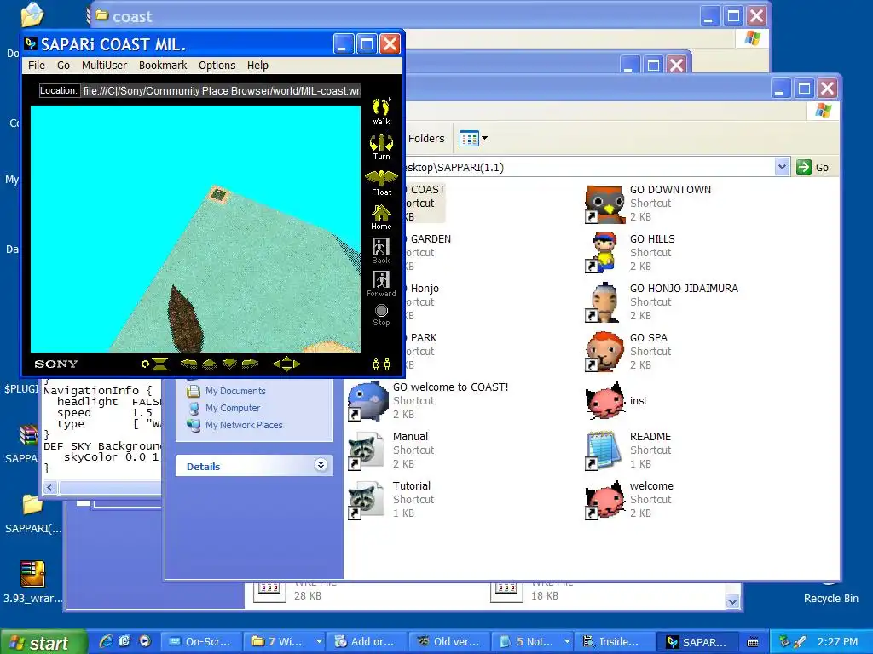The width and height of the screenshot is (873, 654).
Task: Select the Walk navigation mode in Sapari
Action: click(x=381, y=112)
